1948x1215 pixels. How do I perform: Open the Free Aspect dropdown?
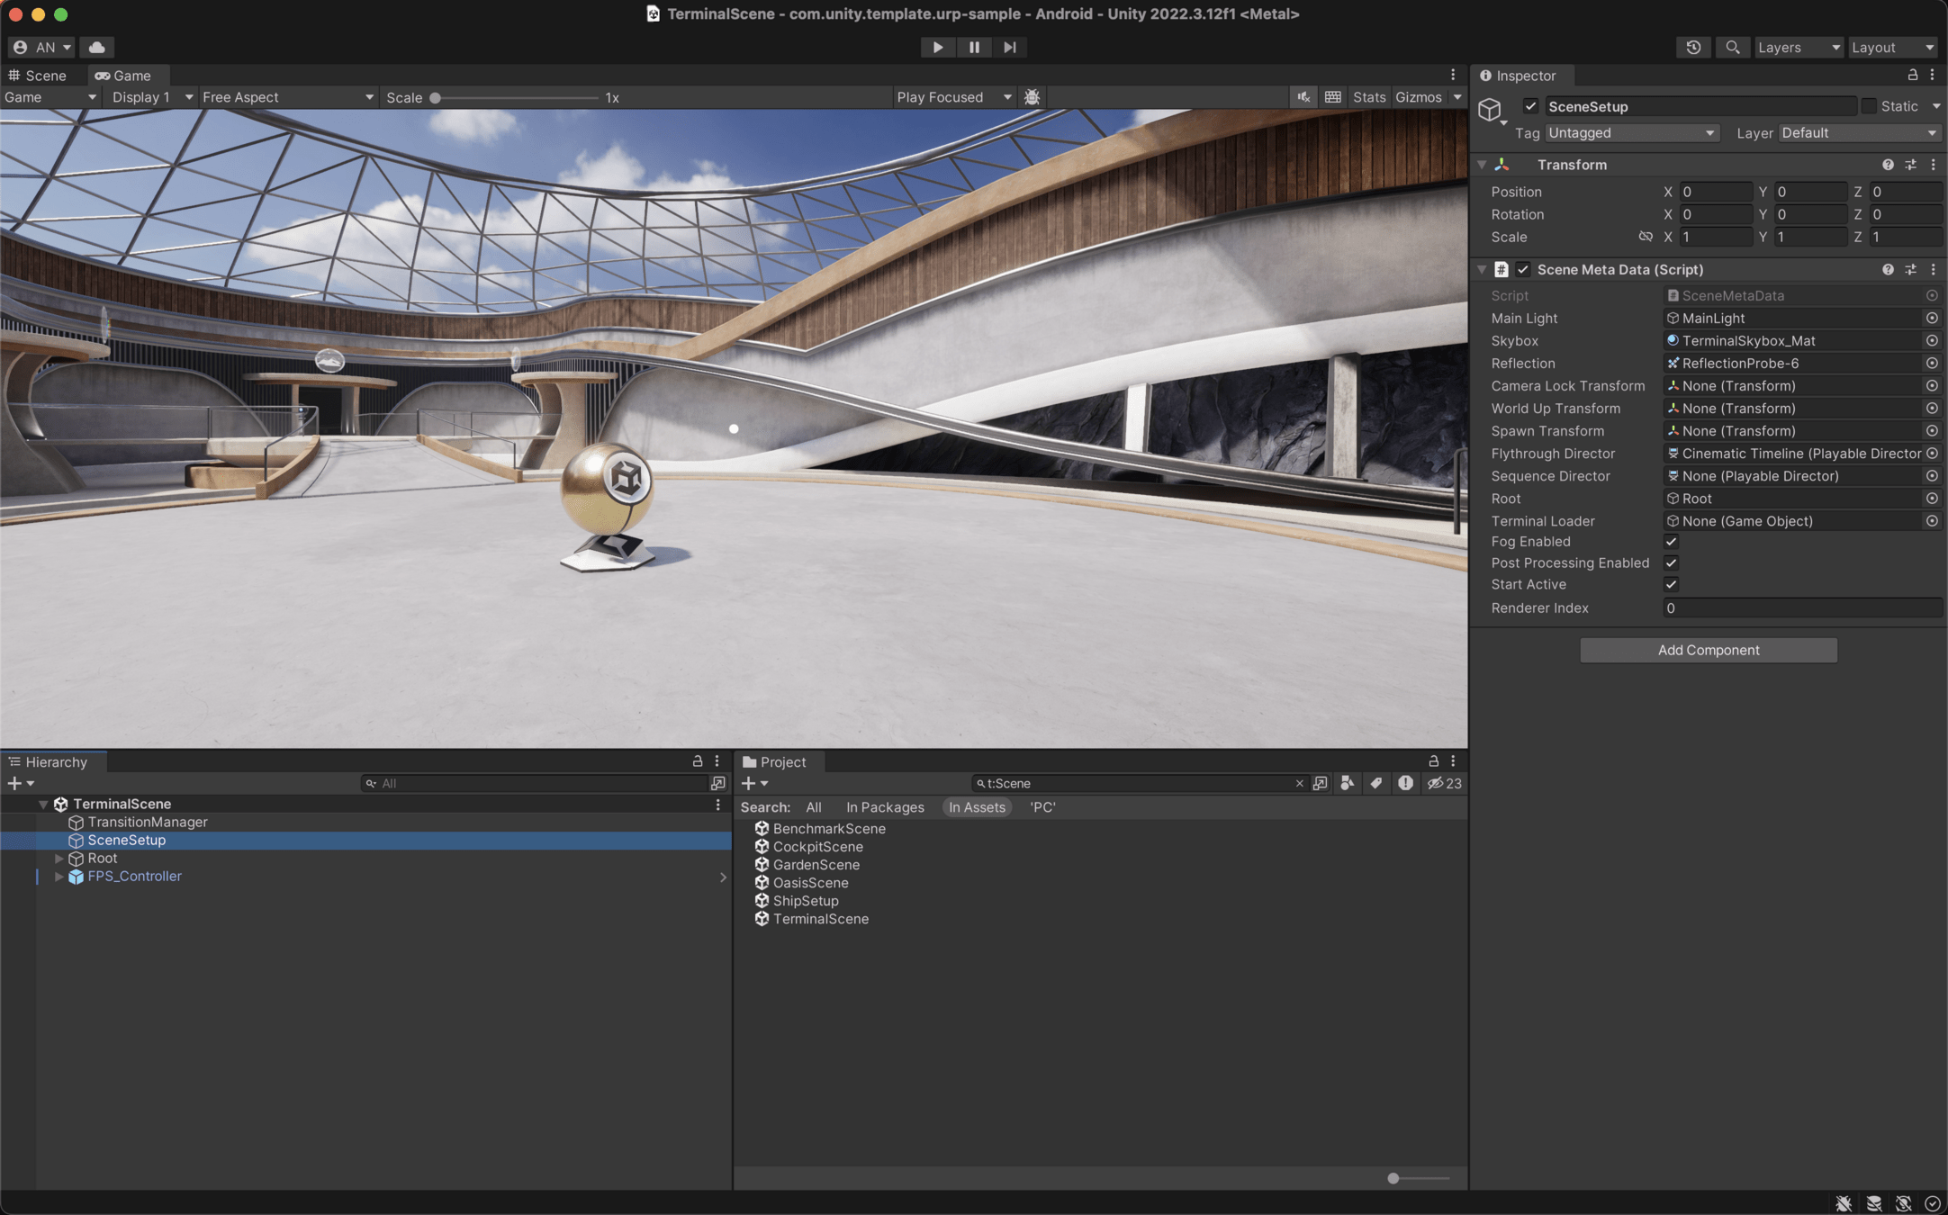click(x=286, y=97)
